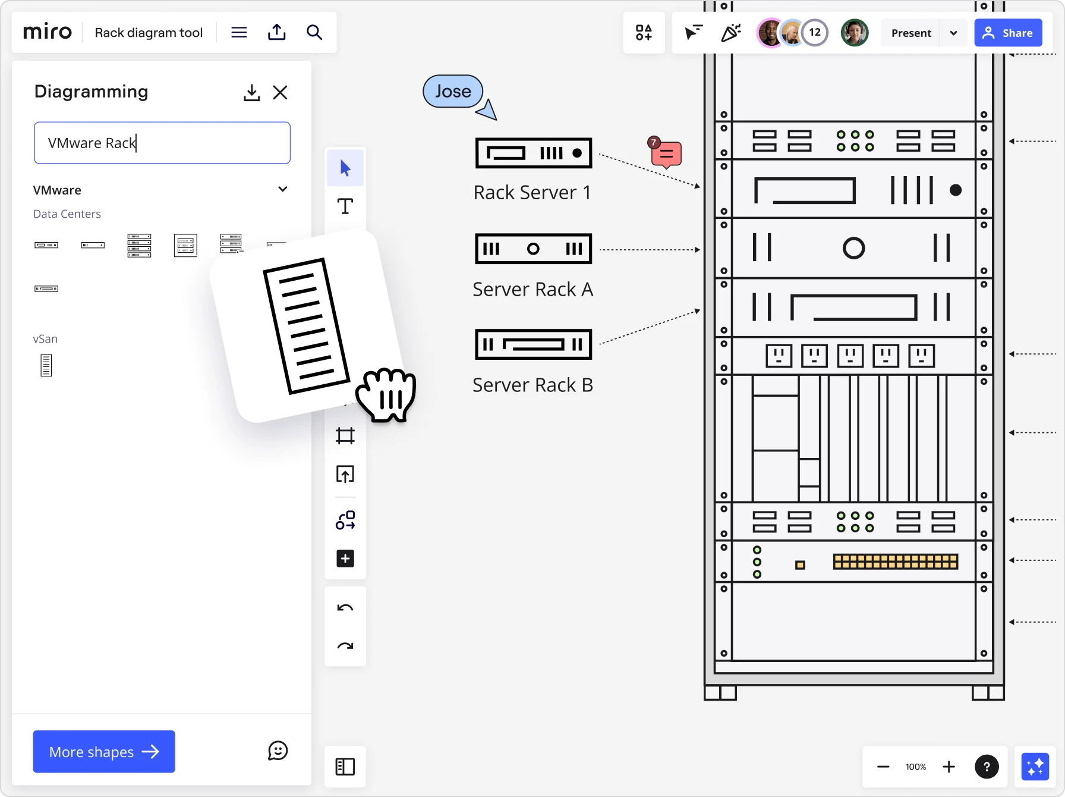Open the main hamburger menu
1065x797 pixels.
pos(239,32)
